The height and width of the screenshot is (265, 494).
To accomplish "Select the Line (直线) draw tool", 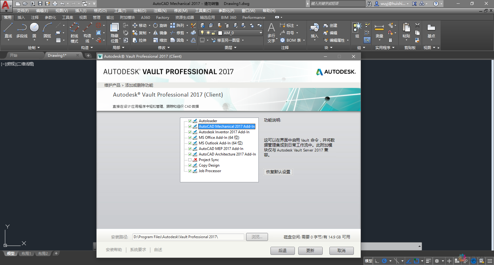I will click(8, 31).
